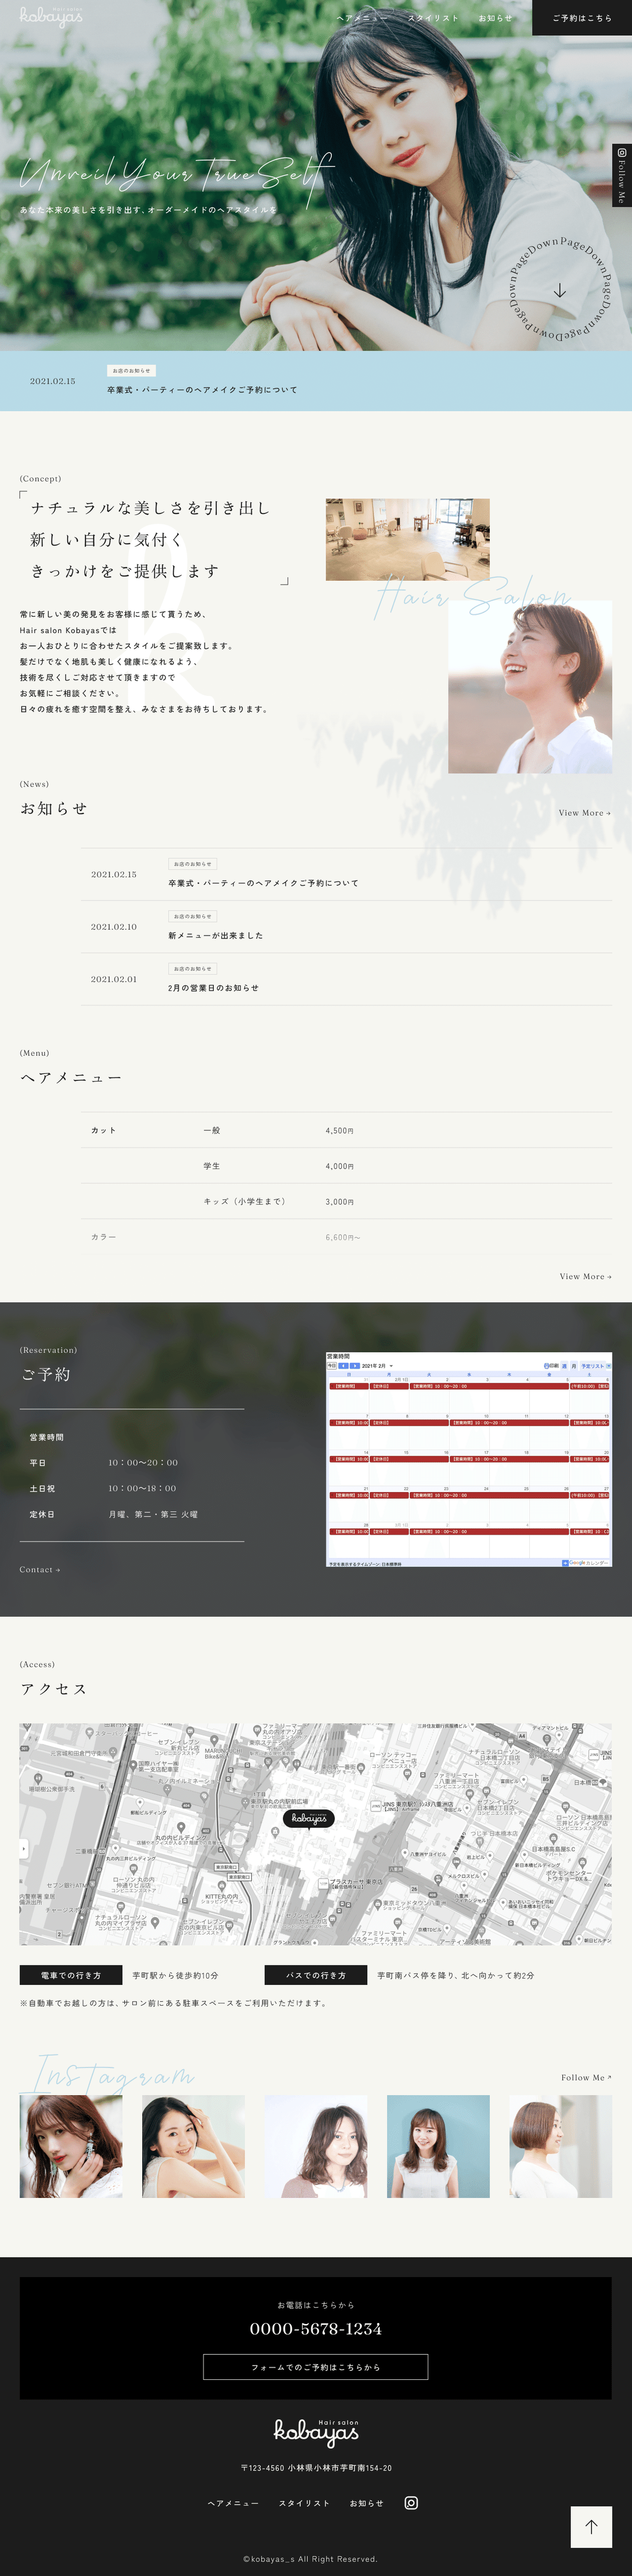The height and width of the screenshot is (2576, 632).
Task: Click View More link beside お知らせ heading
Action: click(584, 813)
